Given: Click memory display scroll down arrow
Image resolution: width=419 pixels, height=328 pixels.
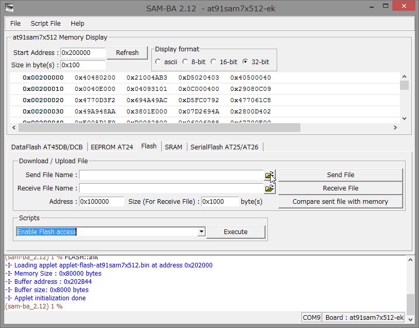Looking at the screenshot, I should (x=404, y=119).
